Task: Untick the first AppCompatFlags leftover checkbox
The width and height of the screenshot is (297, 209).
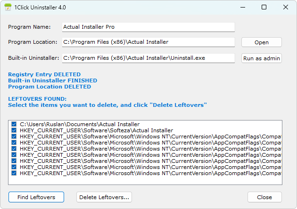Action: pyautogui.click(x=14, y=137)
